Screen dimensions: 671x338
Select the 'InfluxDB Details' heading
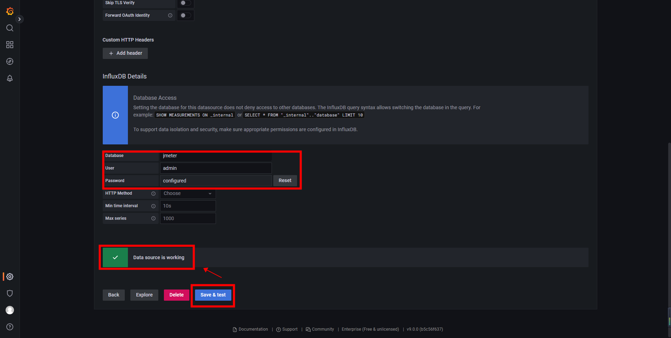(x=124, y=76)
